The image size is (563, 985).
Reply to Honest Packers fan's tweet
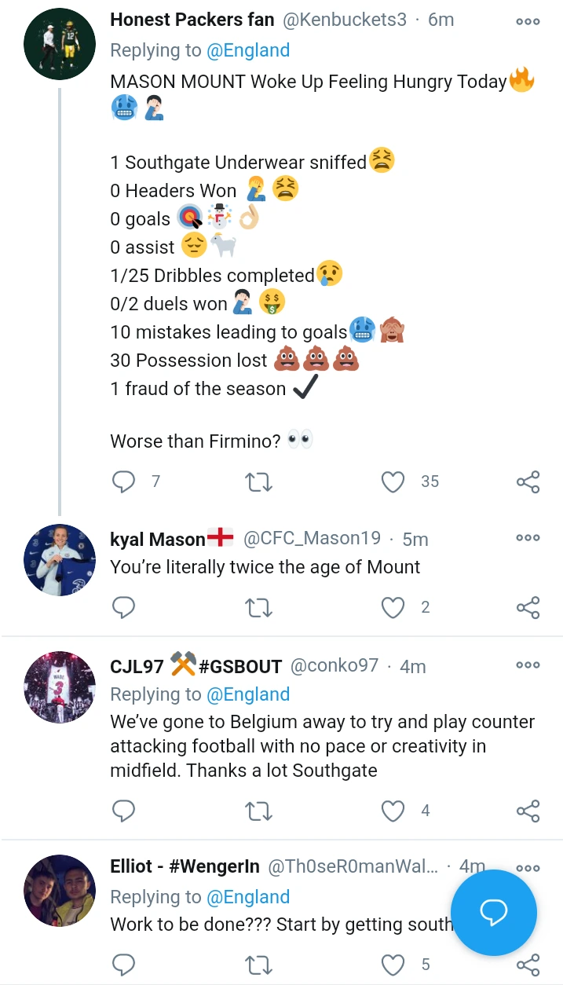pyautogui.click(x=123, y=482)
